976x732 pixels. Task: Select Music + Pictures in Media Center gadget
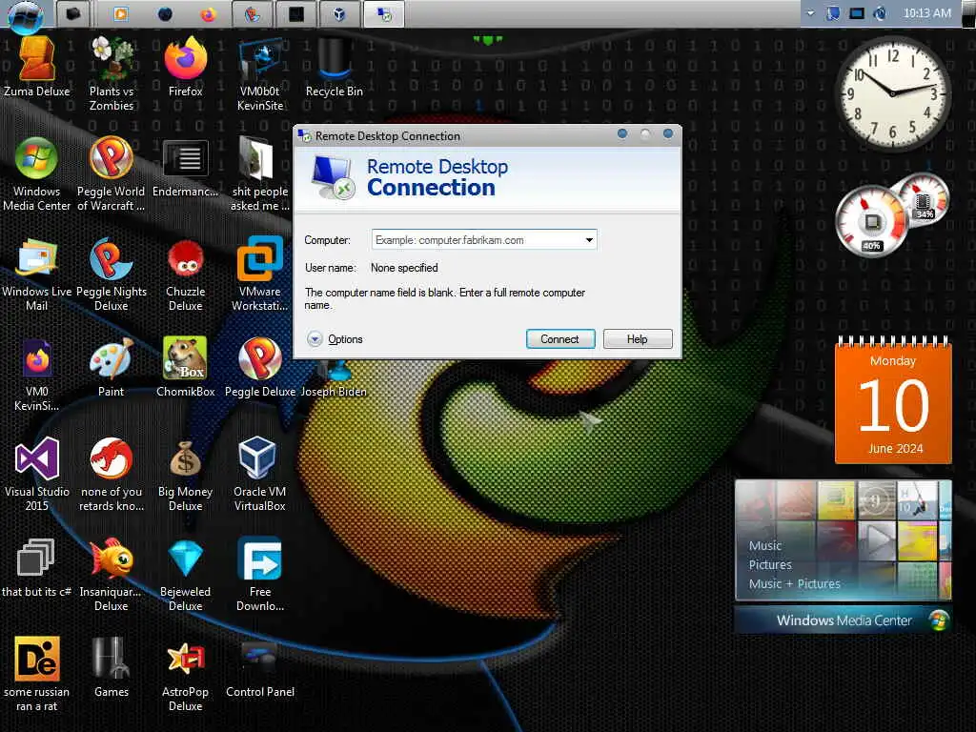pos(794,584)
